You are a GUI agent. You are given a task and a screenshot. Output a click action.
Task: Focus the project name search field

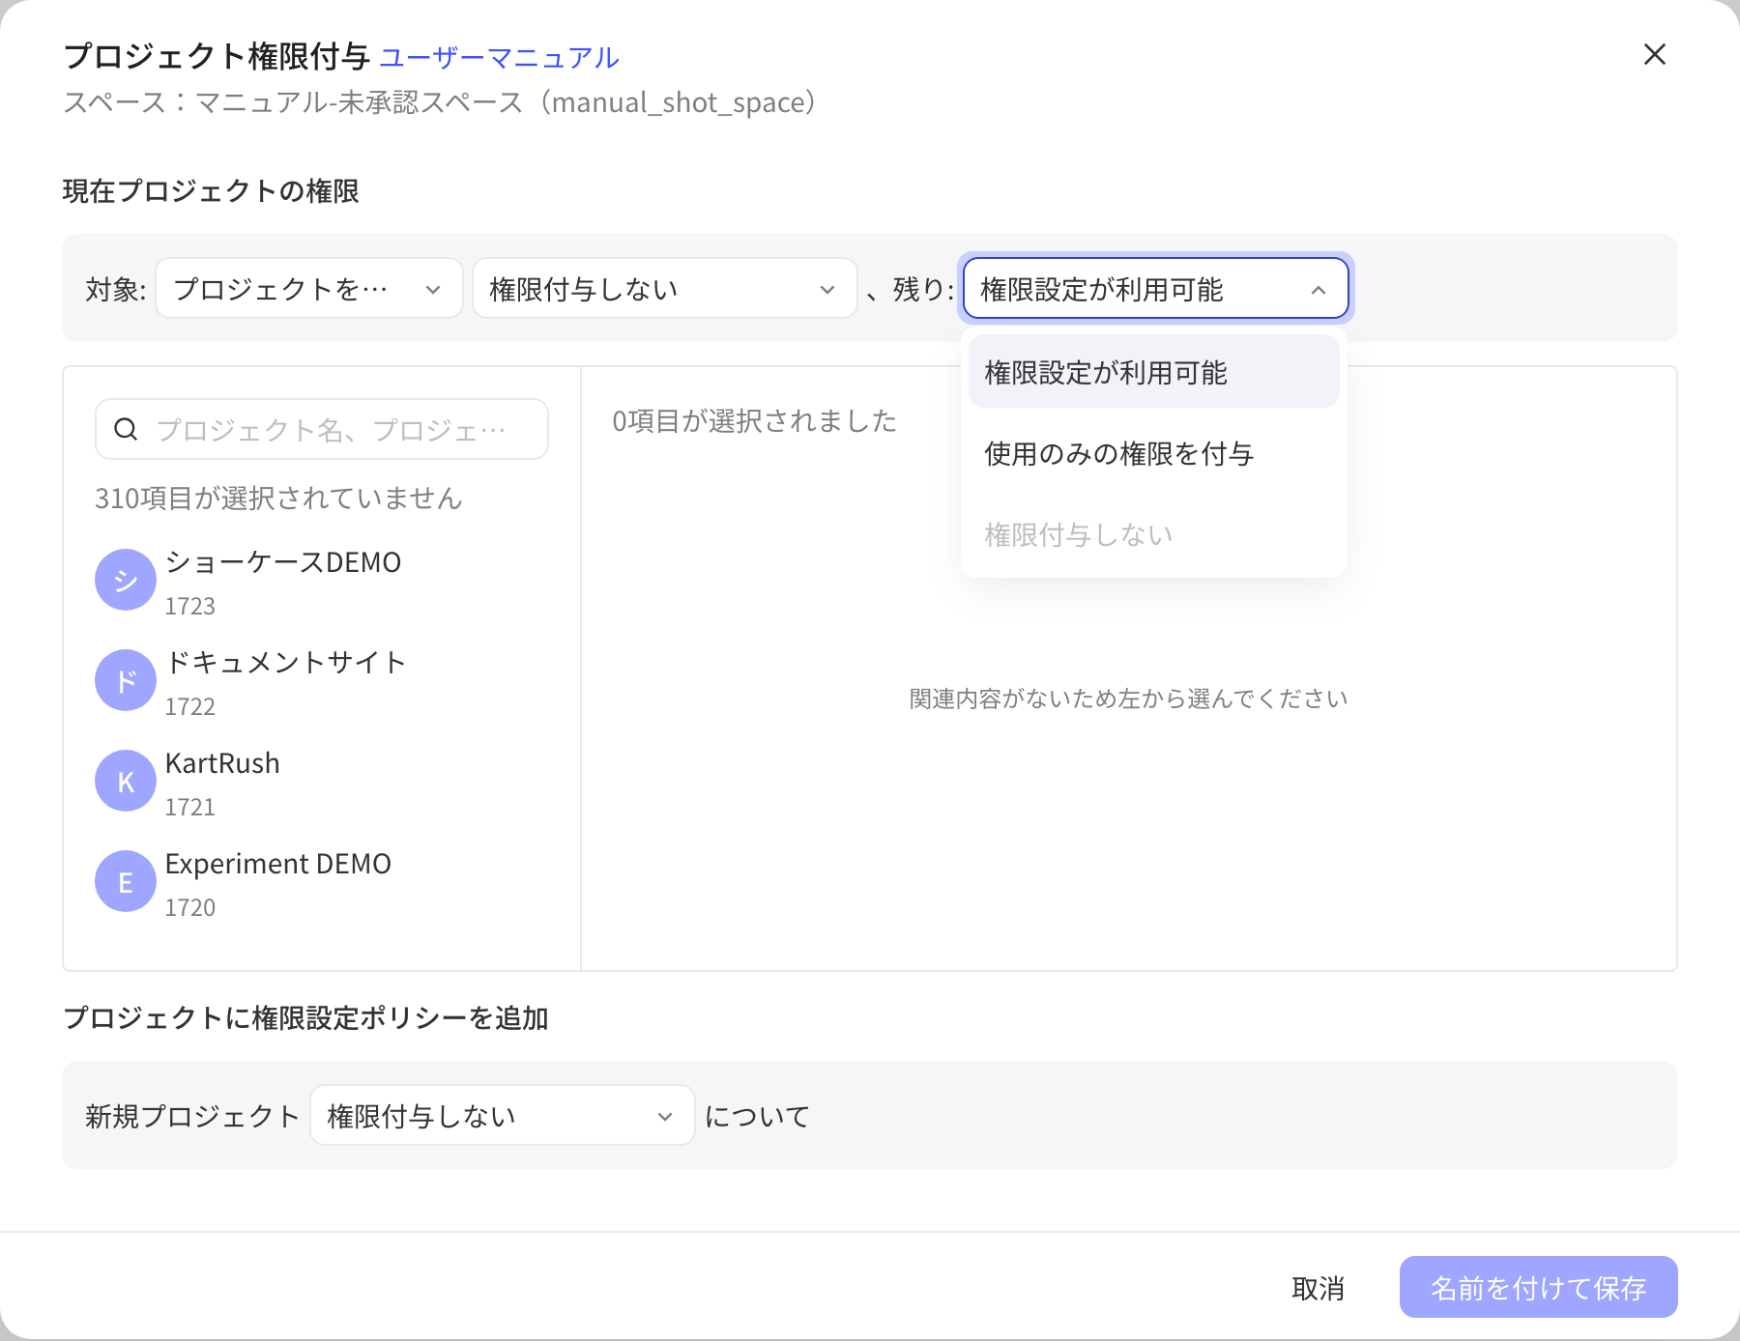click(x=322, y=429)
